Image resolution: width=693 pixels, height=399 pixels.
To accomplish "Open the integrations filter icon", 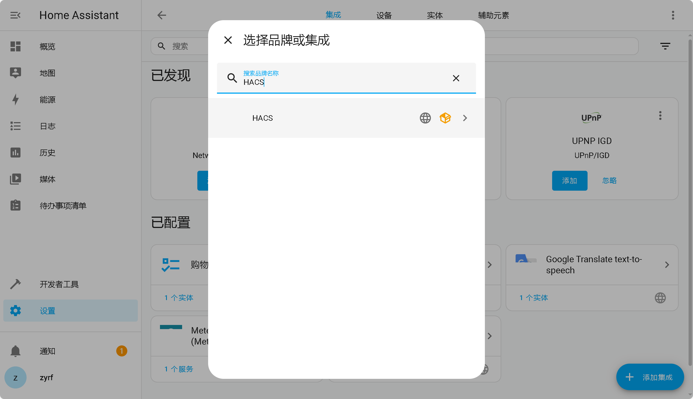I will [665, 46].
